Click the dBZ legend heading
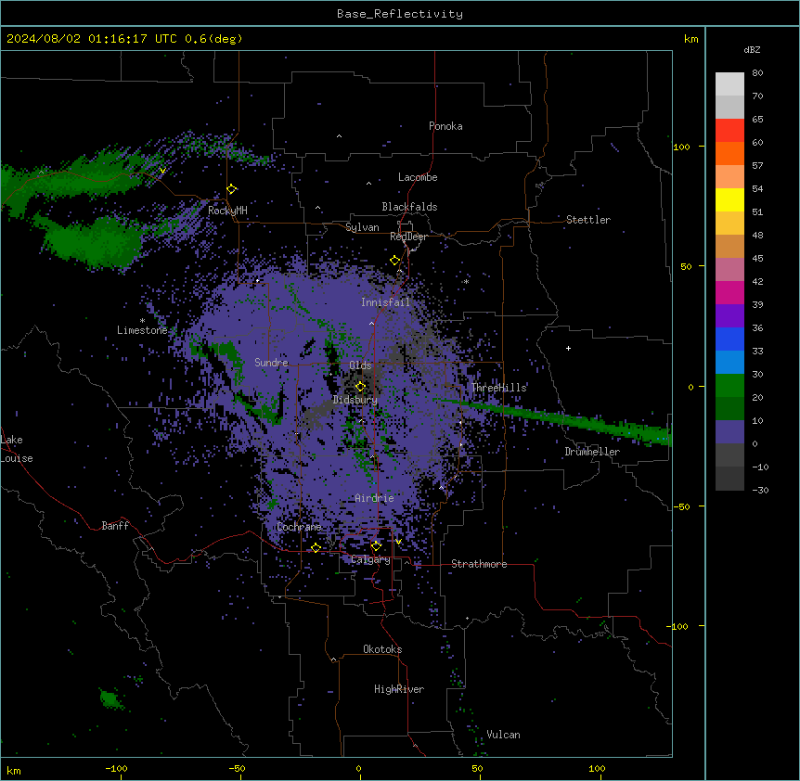The height and width of the screenshot is (781, 800). pyautogui.click(x=752, y=50)
